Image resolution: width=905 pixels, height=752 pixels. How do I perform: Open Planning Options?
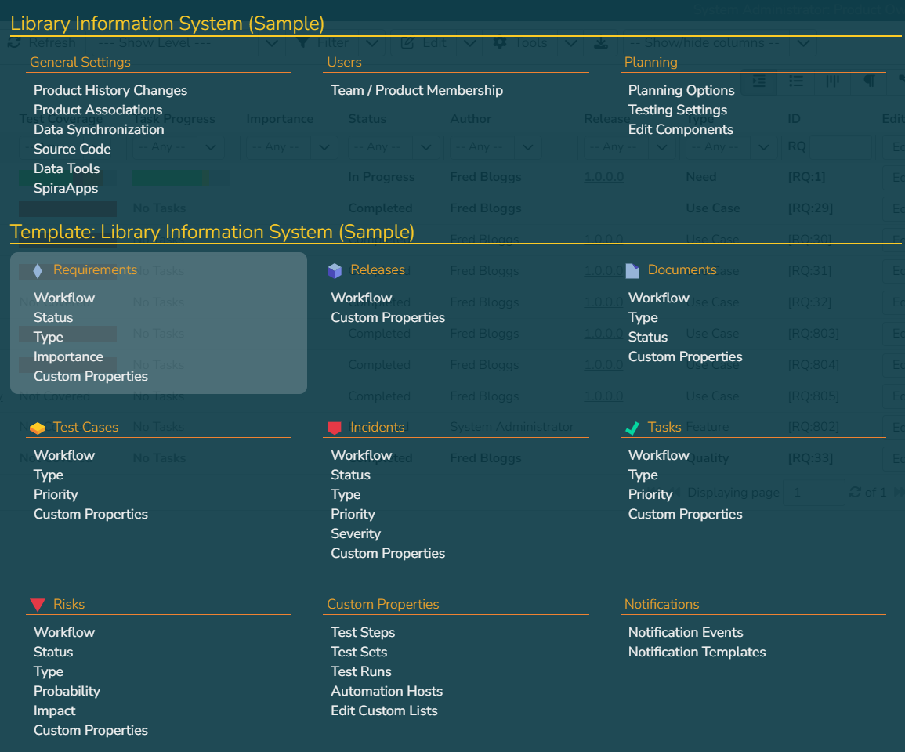(x=681, y=90)
